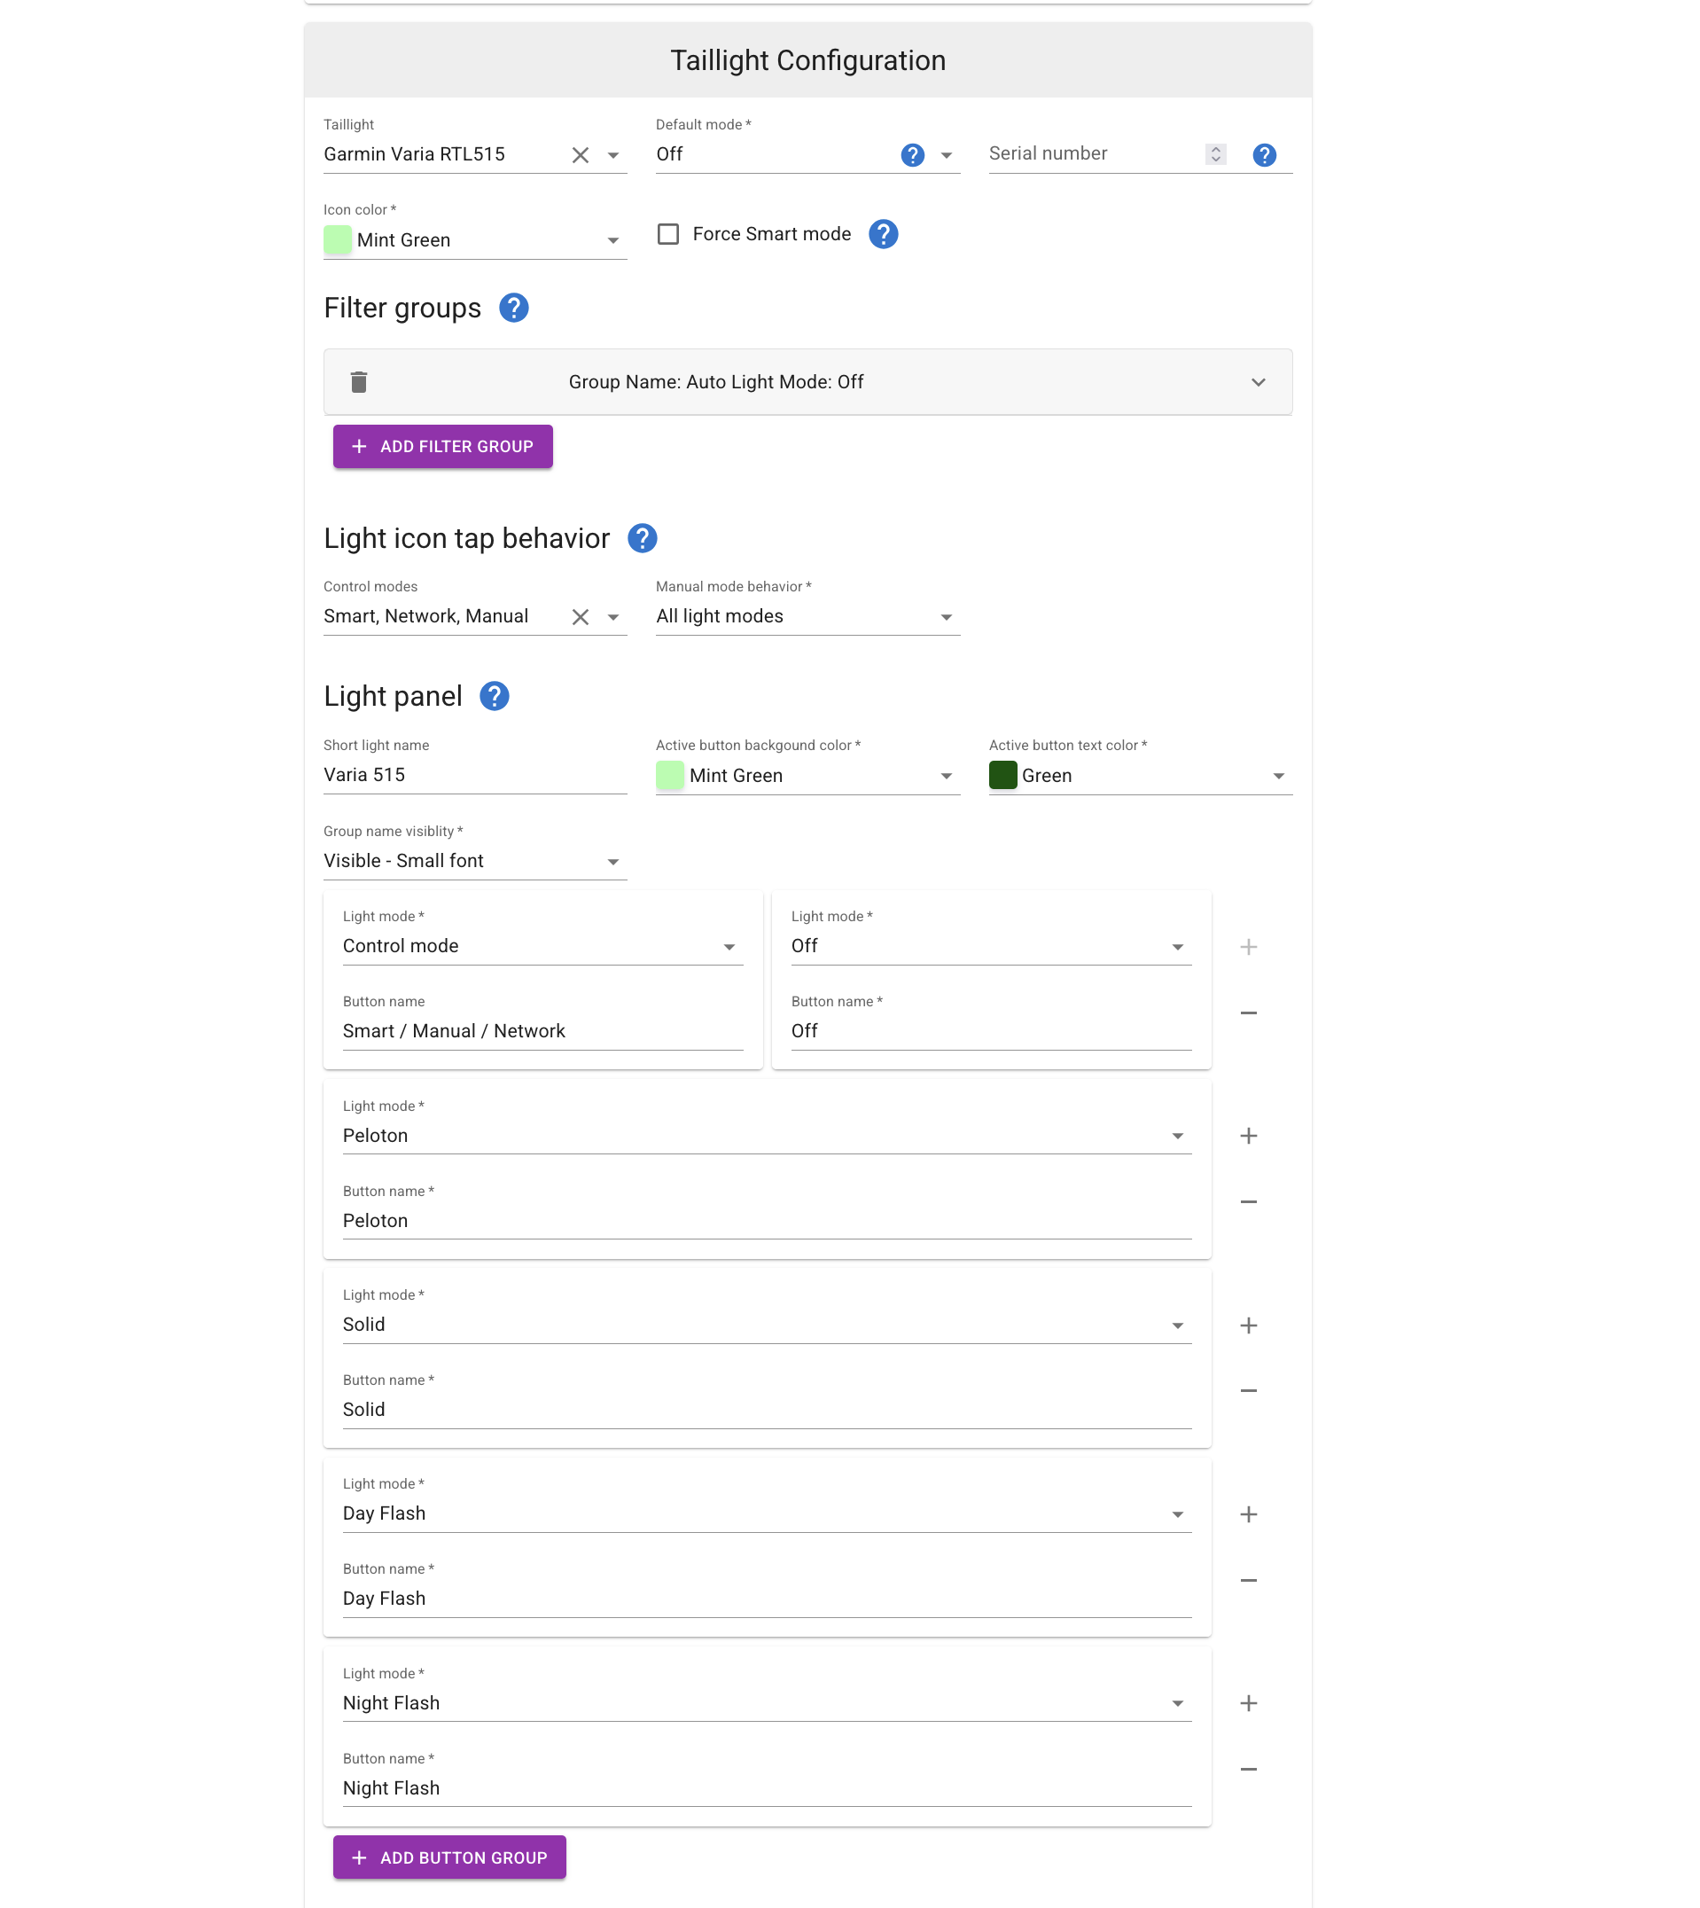Pick a new Mint Green icon color
The image size is (1700, 1908).
(x=474, y=241)
